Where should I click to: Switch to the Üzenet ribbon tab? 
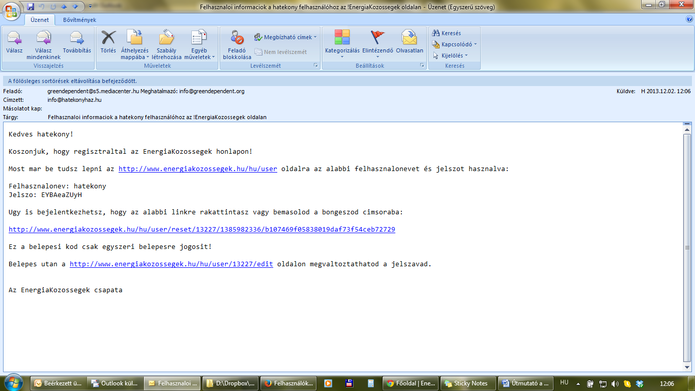coord(39,20)
